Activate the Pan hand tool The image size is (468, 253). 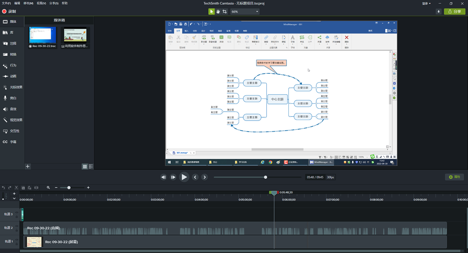click(x=218, y=11)
